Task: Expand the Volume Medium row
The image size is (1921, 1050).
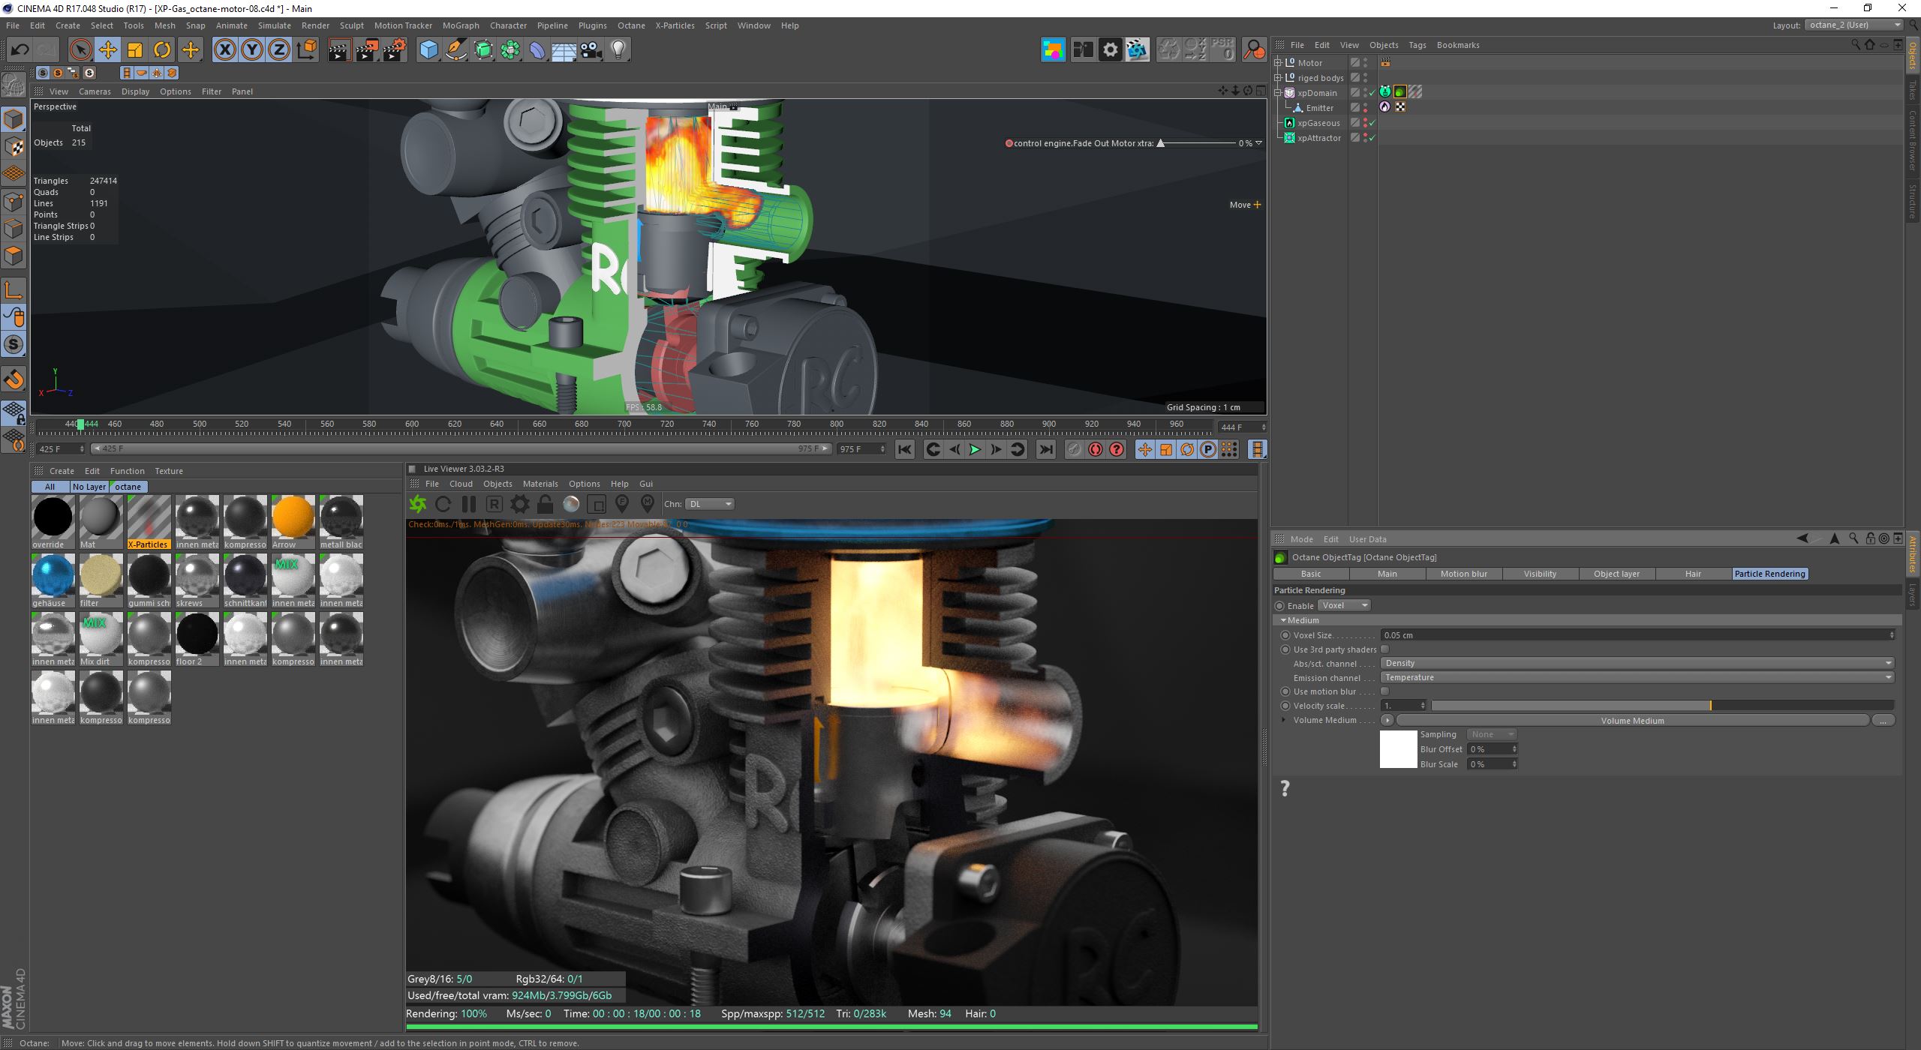Action: coord(1284,720)
